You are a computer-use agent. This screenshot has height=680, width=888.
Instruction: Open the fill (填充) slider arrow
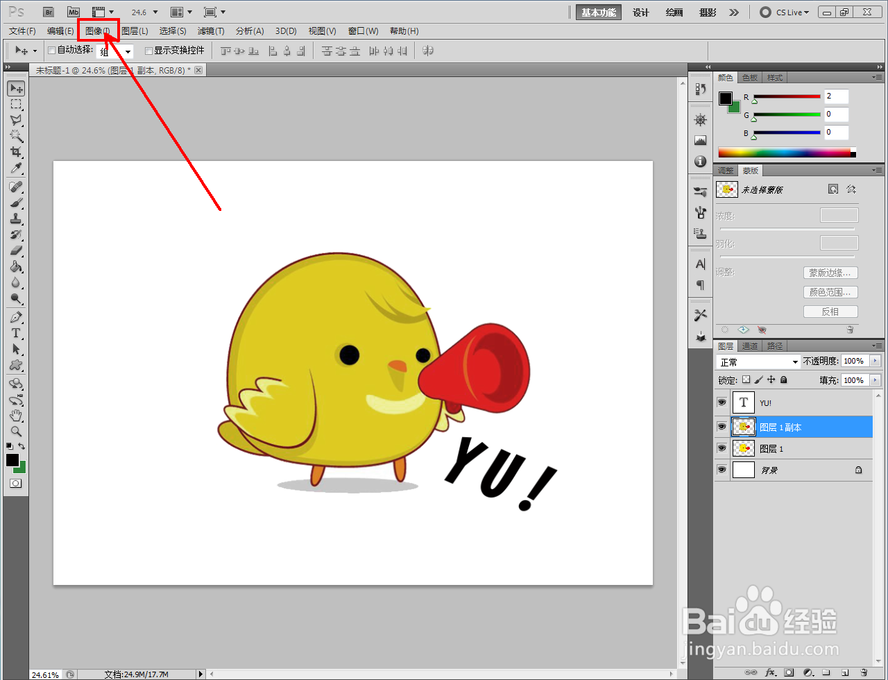tap(875, 380)
